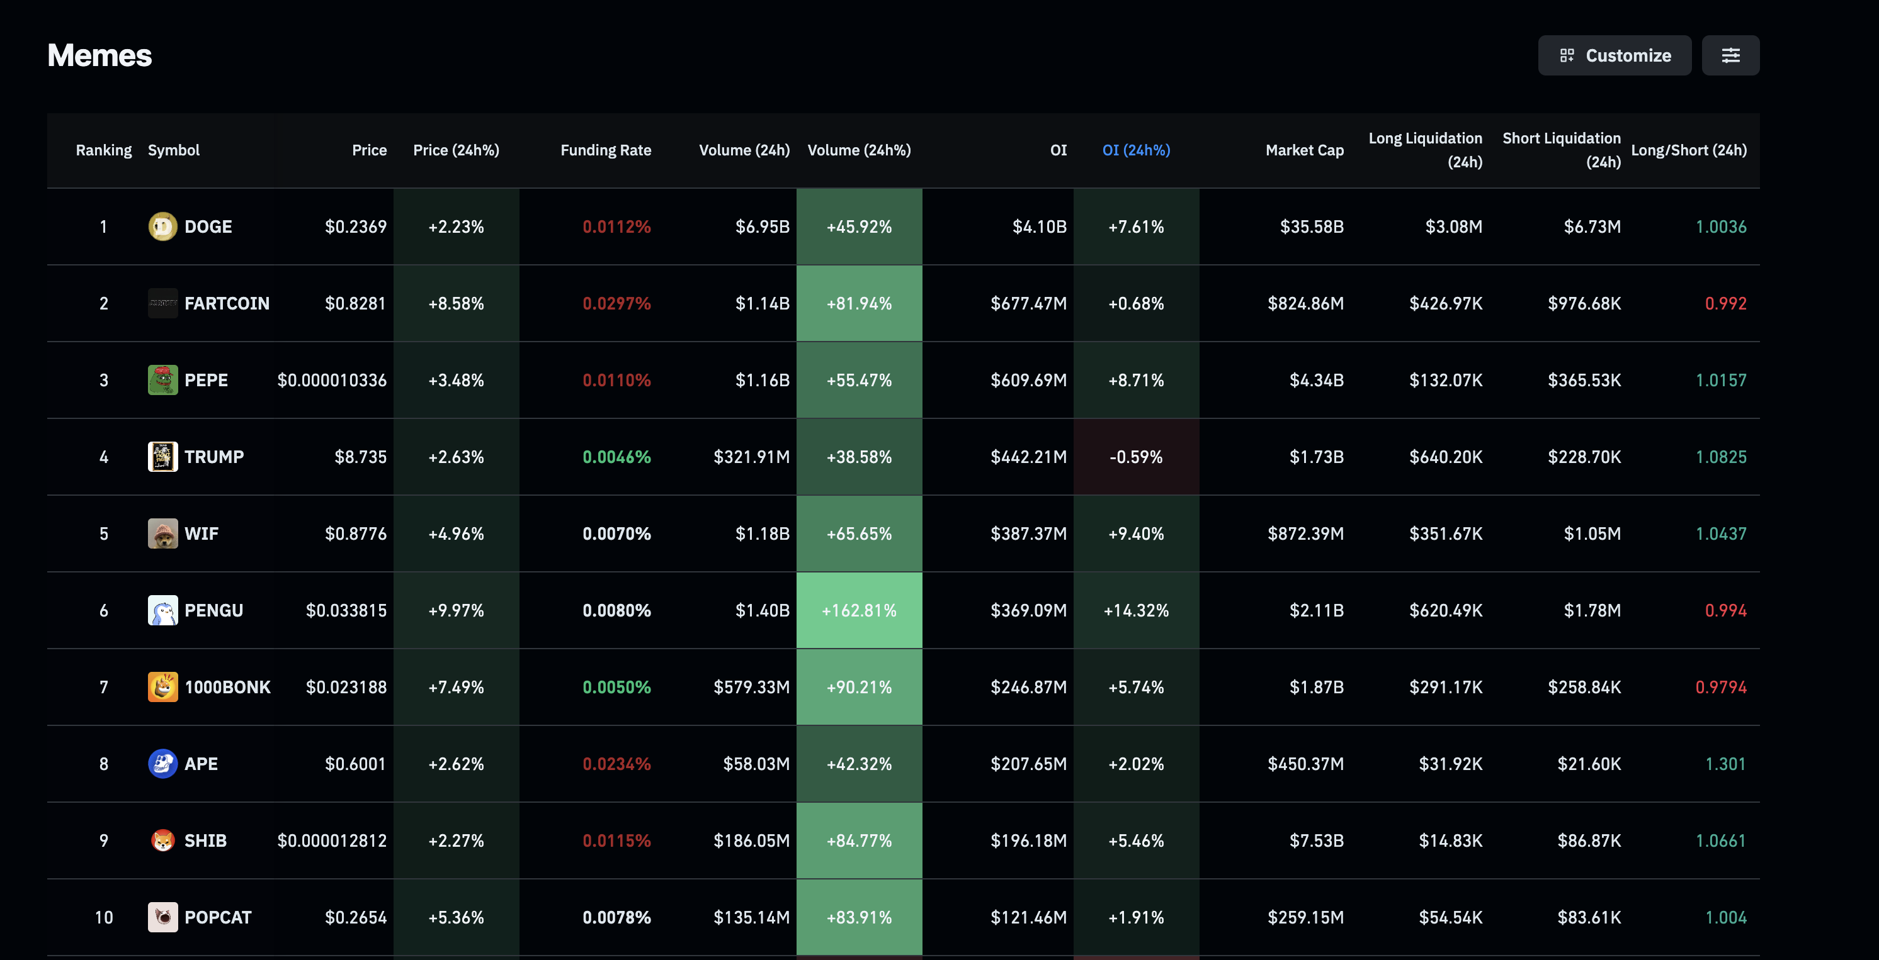Sort by Volume (24h%) column header
1879x960 pixels.
click(x=858, y=150)
